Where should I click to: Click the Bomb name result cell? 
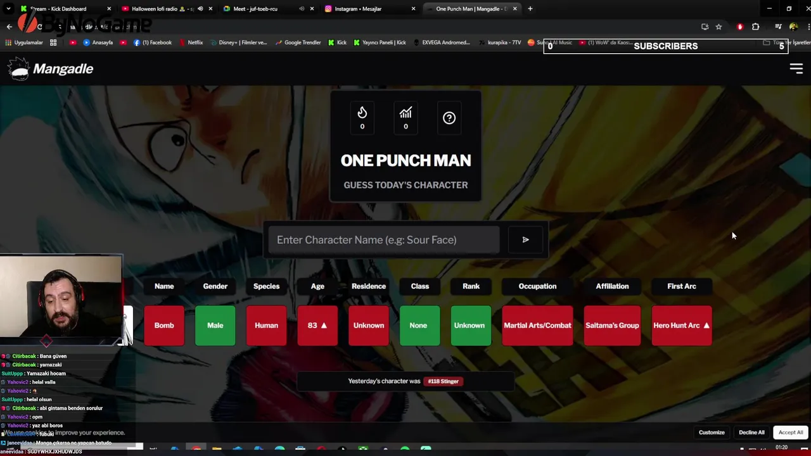tap(164, 326)
